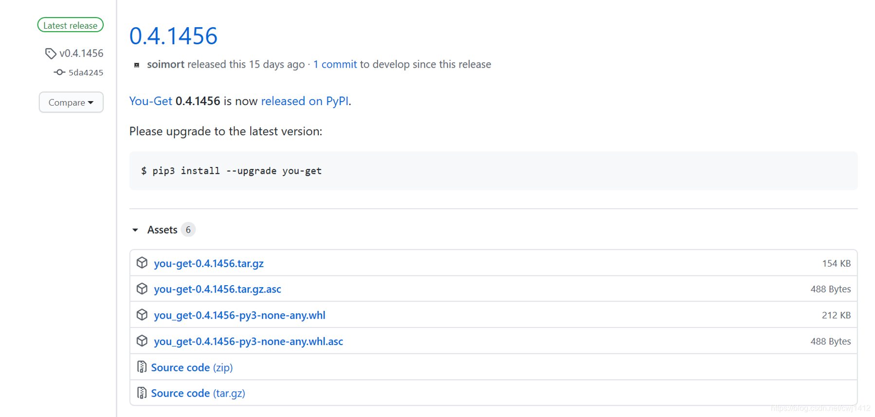The image size is (875, 417).
Task: Click 488 Bytes size of the whl.asc row
Action: 831,342
